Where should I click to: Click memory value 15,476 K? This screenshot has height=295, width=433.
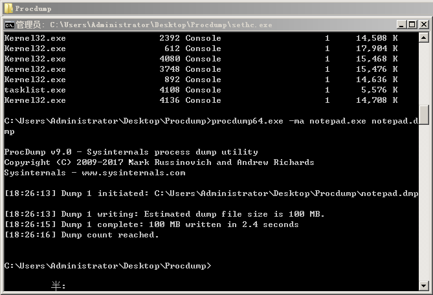(x=377, y=69)
